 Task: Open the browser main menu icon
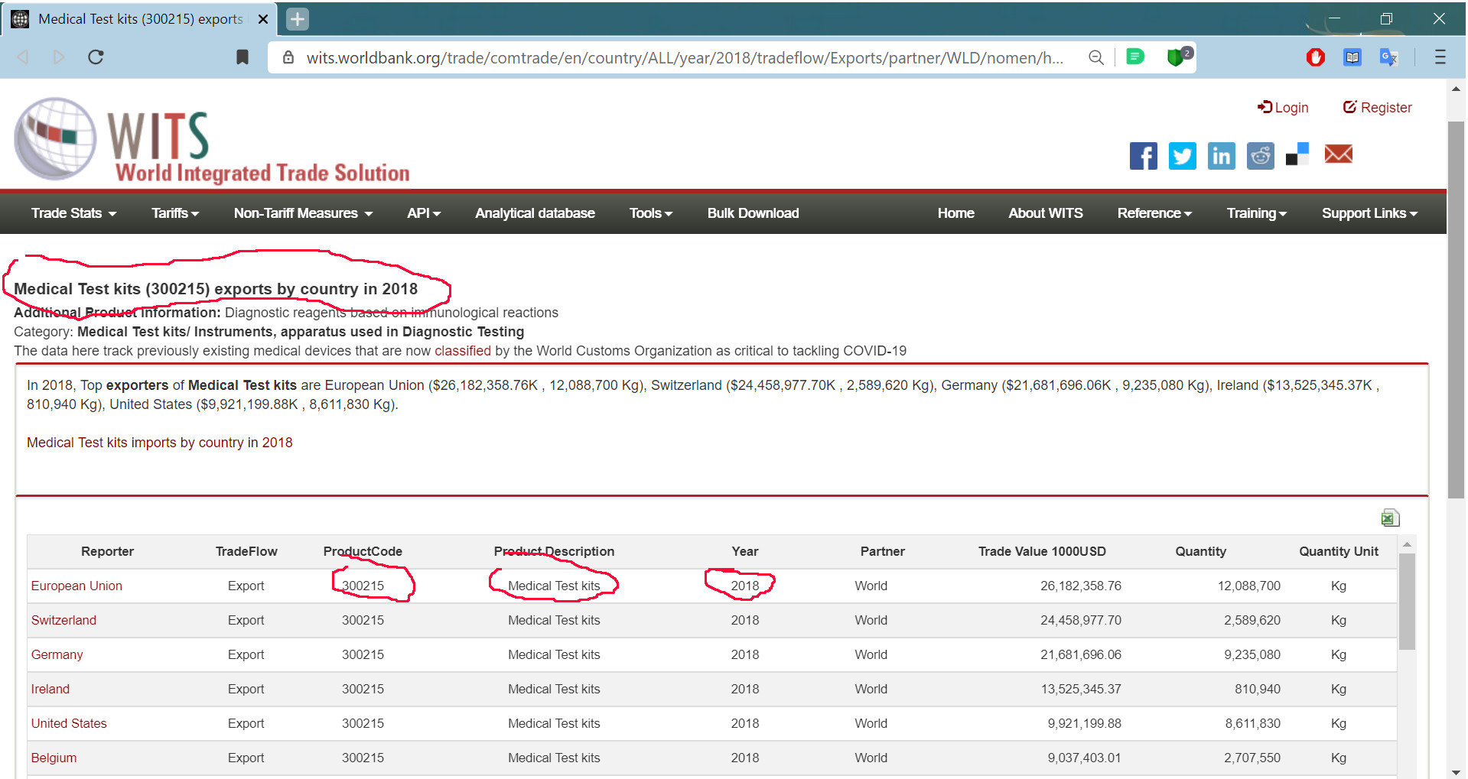pyautogui.click(x=1440, y=57)
